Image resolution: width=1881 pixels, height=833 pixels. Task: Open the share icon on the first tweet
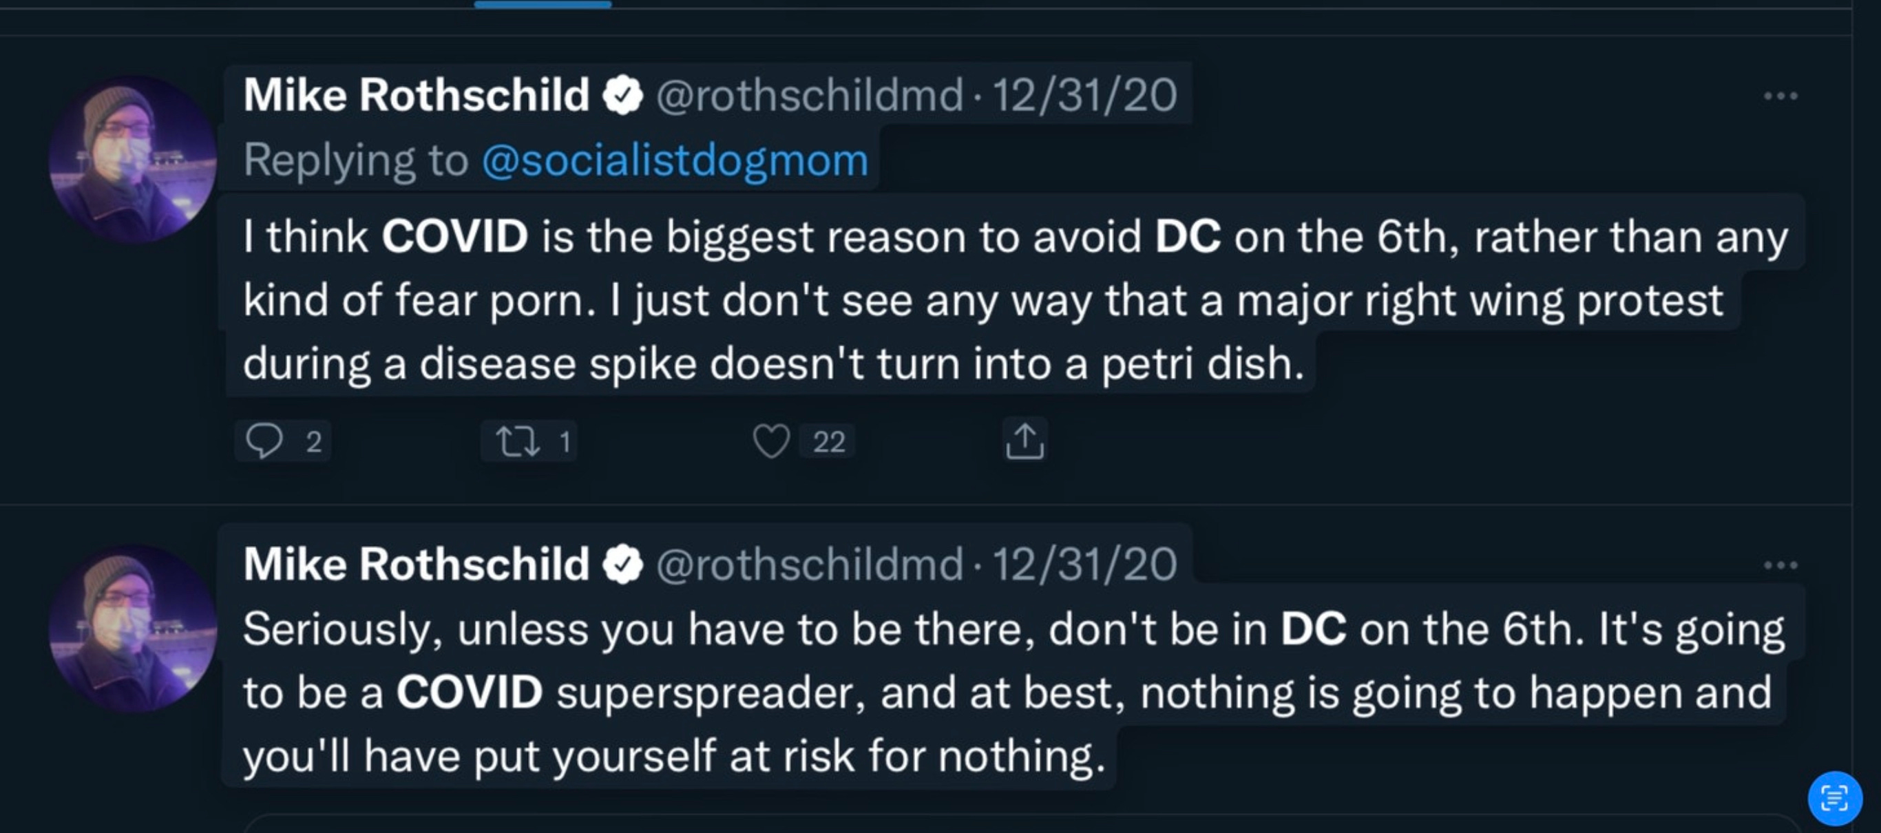coord(1024,440)
